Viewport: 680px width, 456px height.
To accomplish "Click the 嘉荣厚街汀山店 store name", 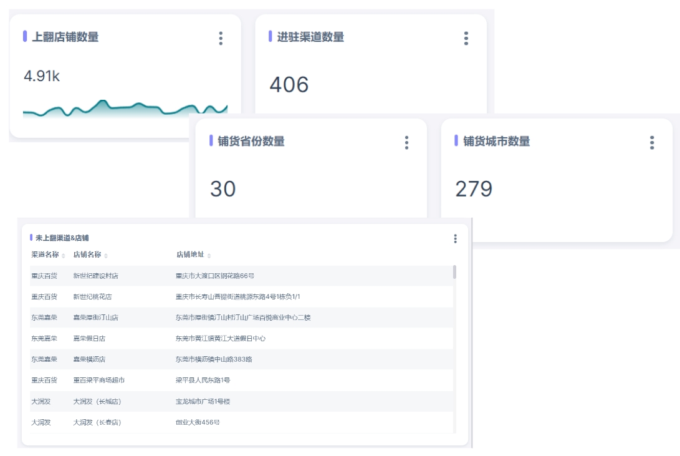I will click(95, 318).
